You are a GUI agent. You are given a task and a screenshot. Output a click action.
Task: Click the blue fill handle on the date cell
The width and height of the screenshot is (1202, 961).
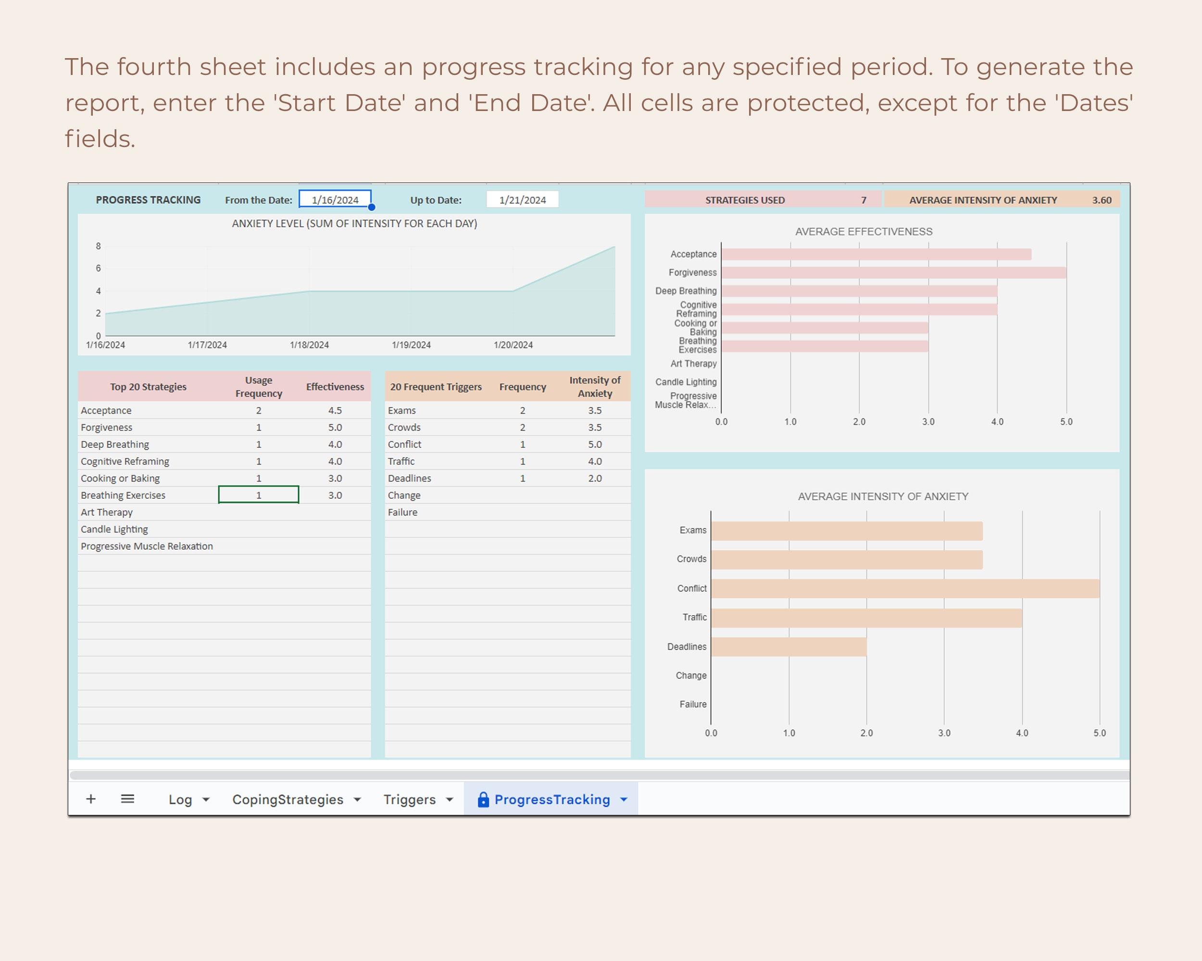371,207
